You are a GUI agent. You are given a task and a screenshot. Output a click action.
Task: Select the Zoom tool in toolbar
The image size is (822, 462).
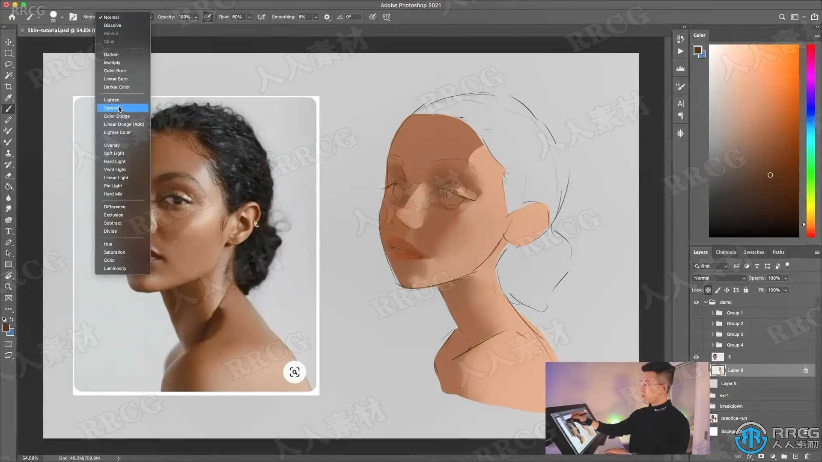tap(9, 287)
